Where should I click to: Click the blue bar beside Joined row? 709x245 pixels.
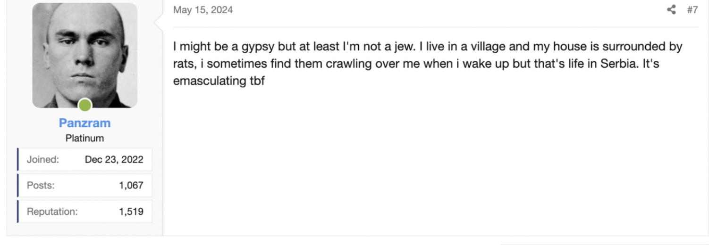click(18, 159)
